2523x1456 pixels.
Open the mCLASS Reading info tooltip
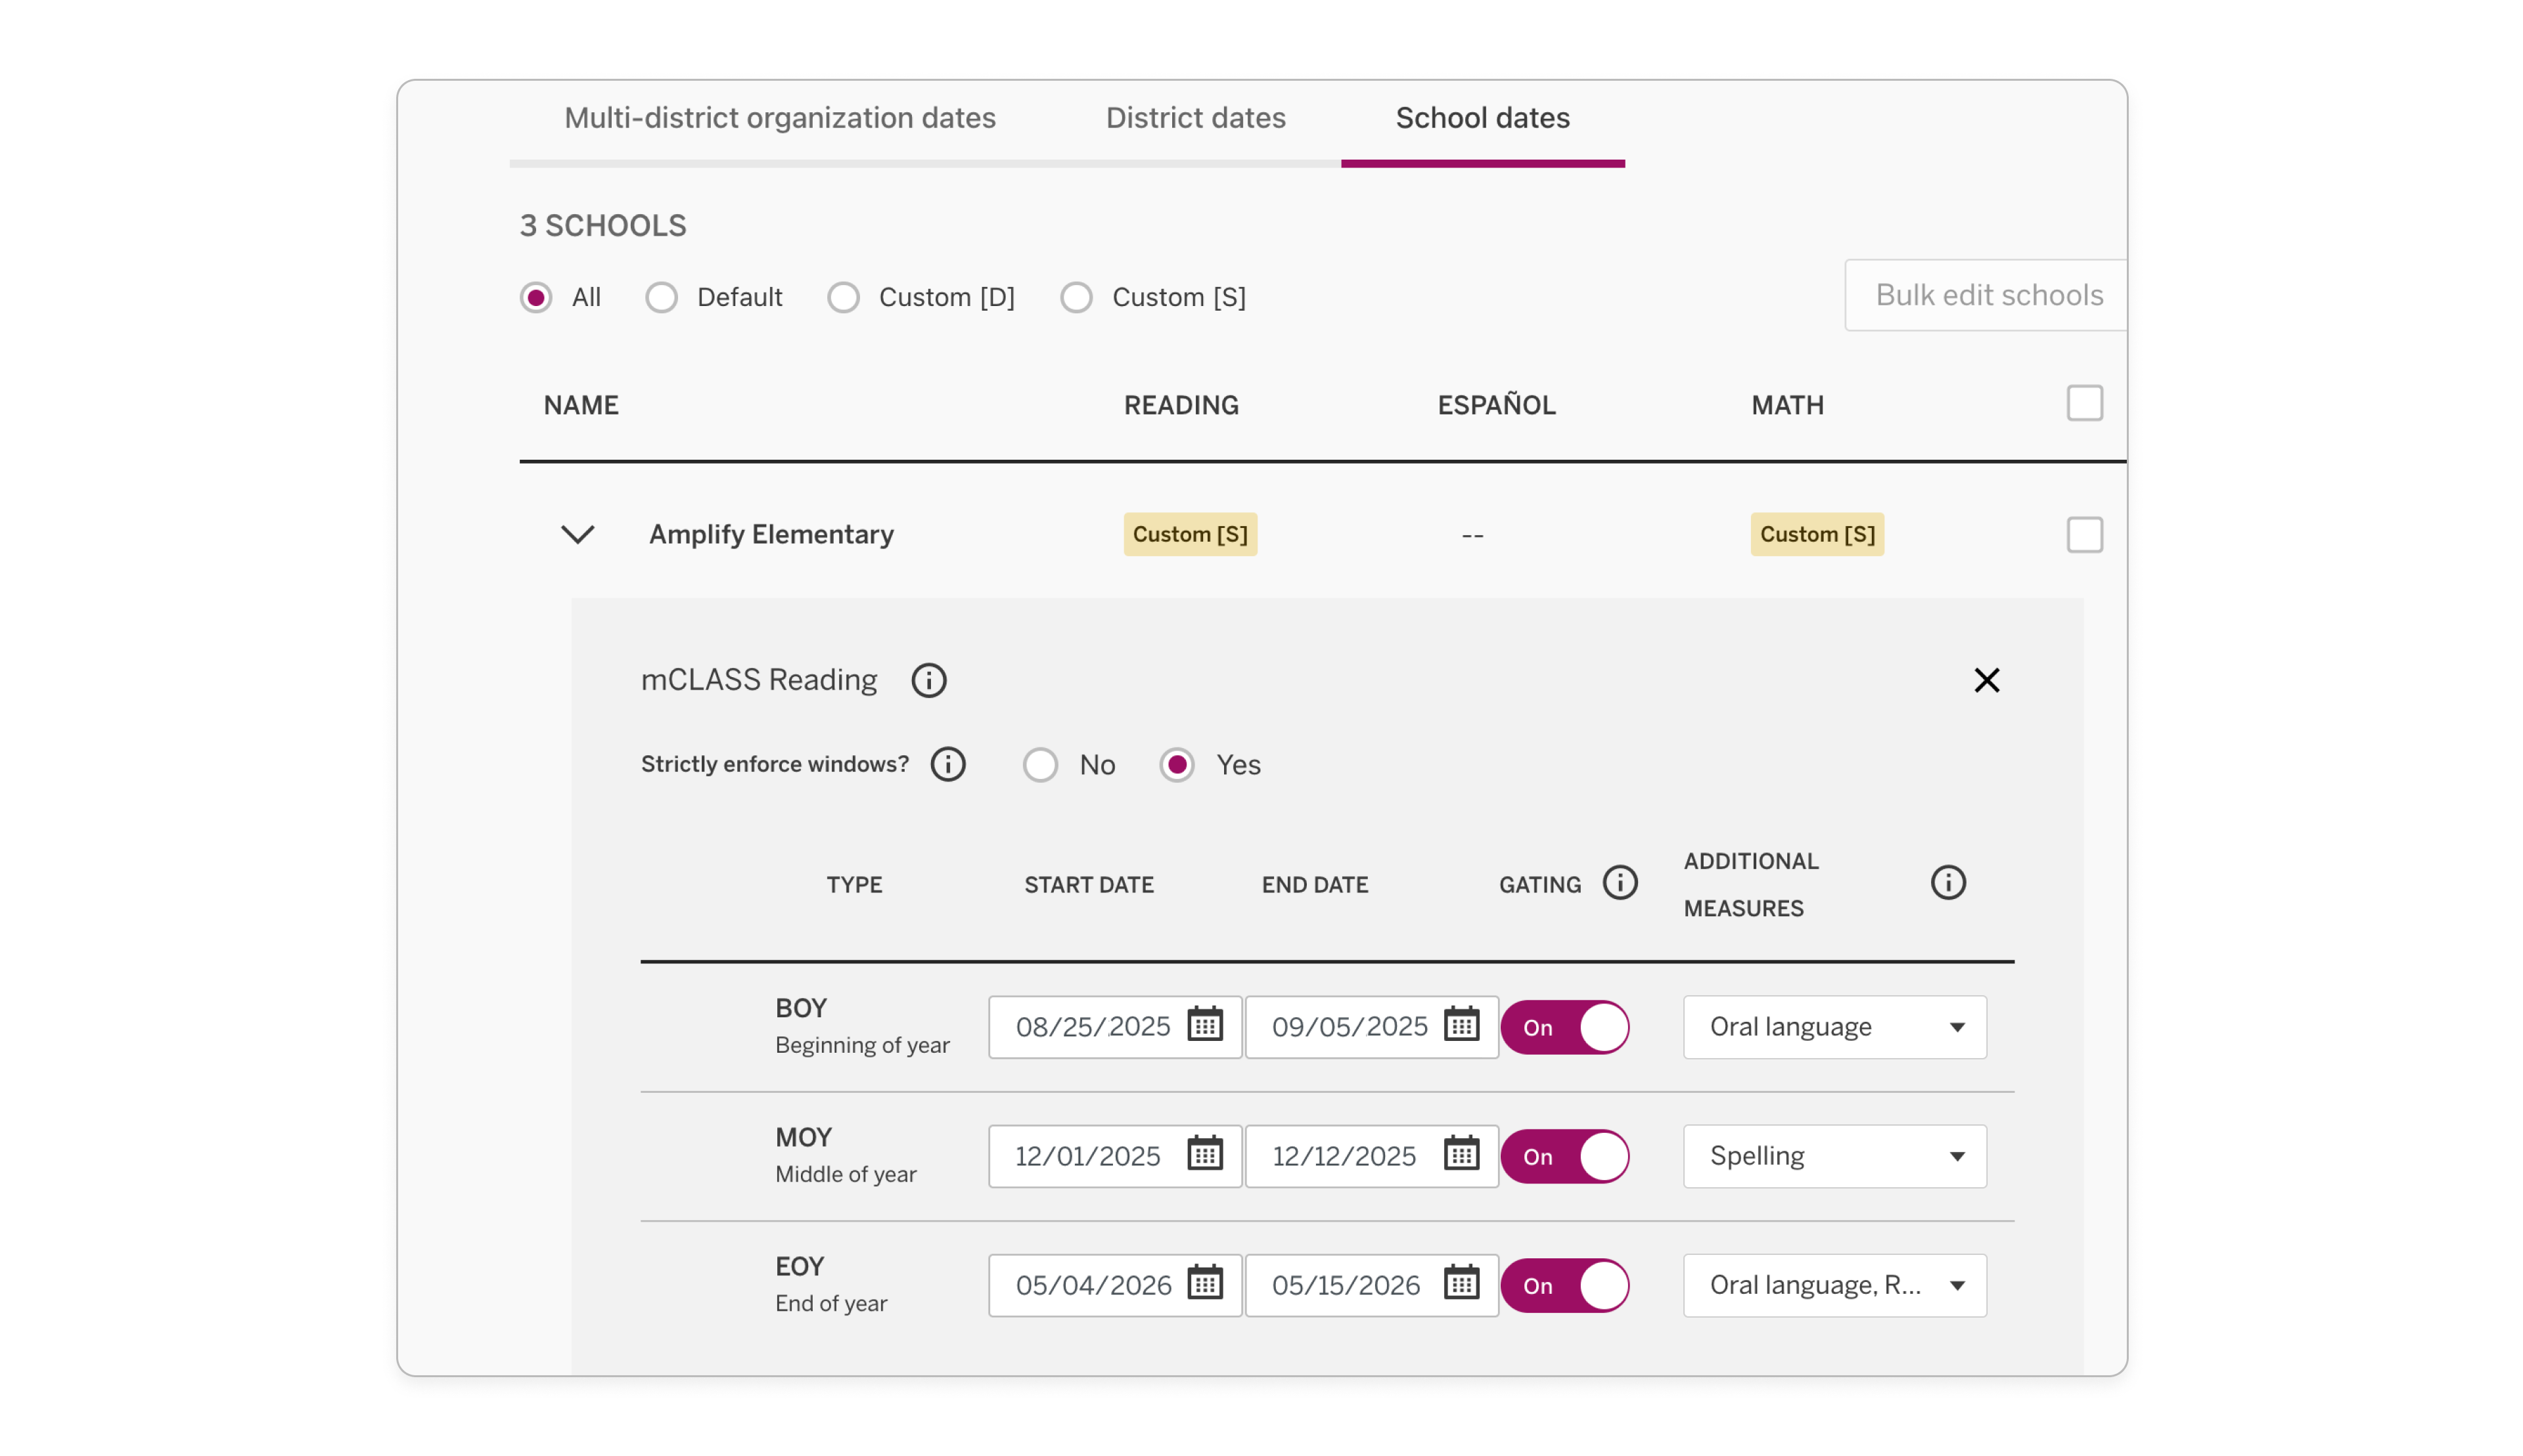pyautogui.click(x=928, y=679)
